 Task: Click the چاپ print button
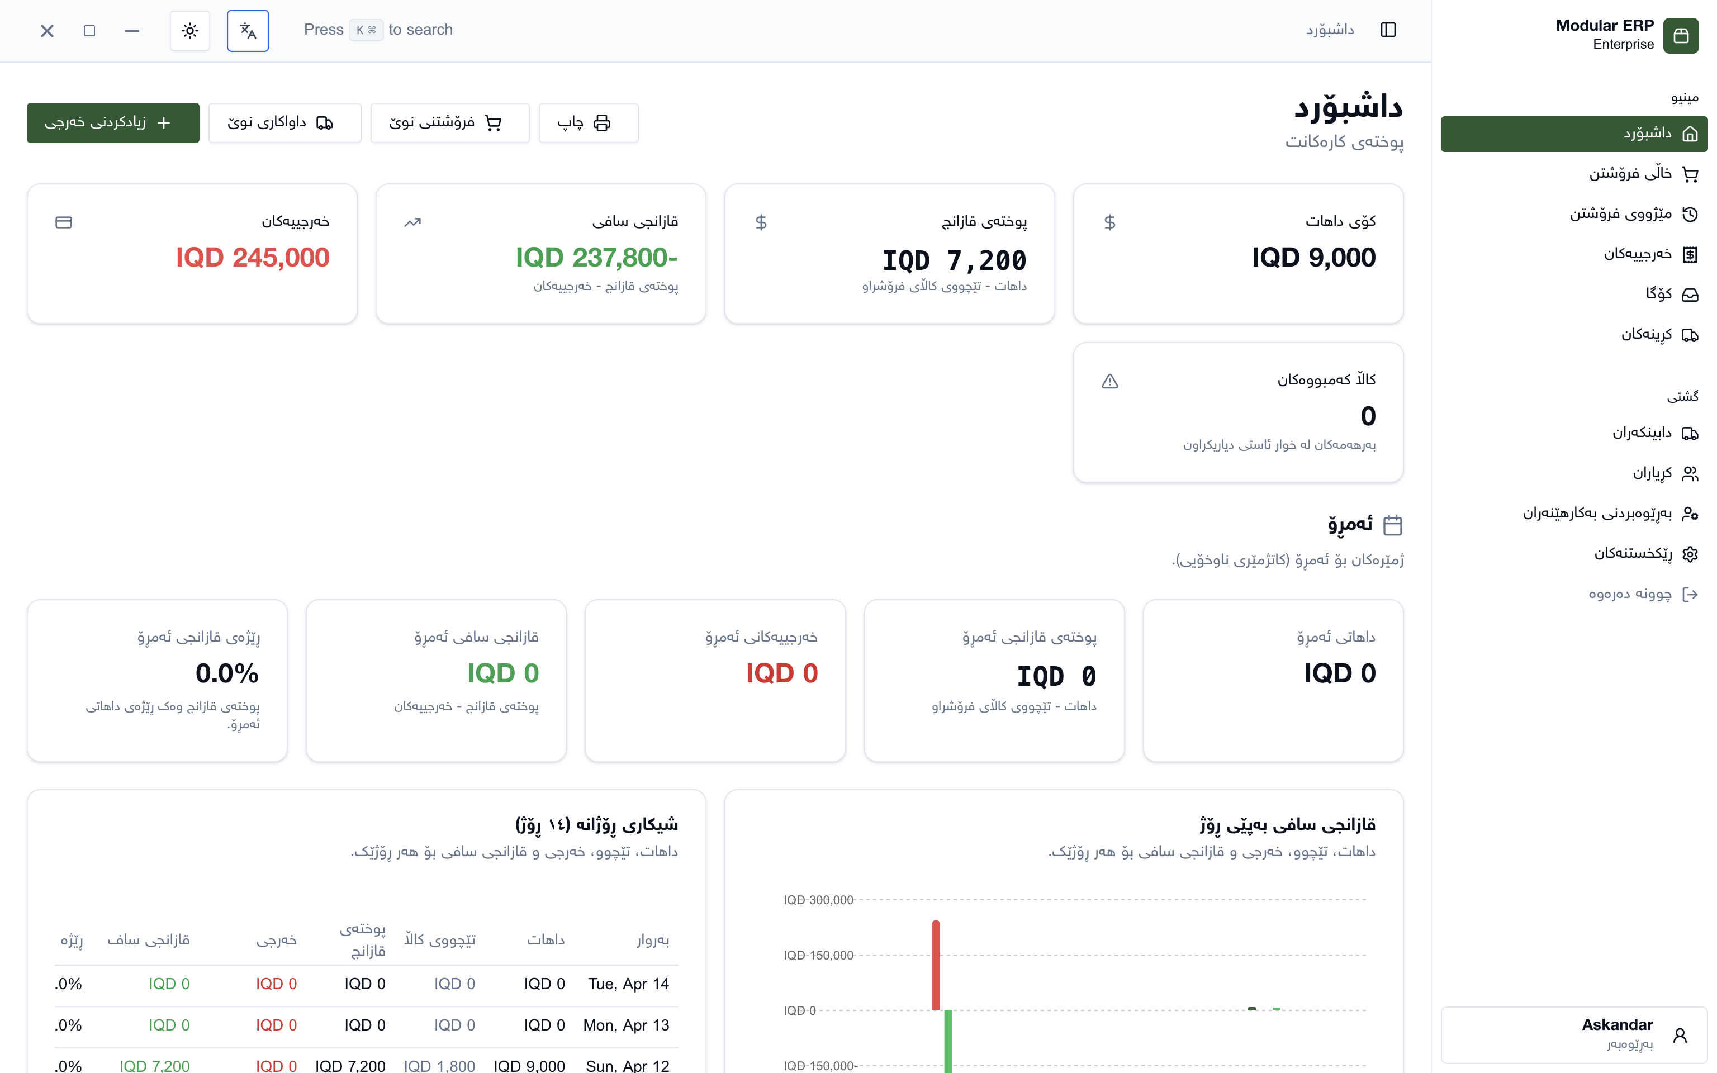[x=588, y=123]
